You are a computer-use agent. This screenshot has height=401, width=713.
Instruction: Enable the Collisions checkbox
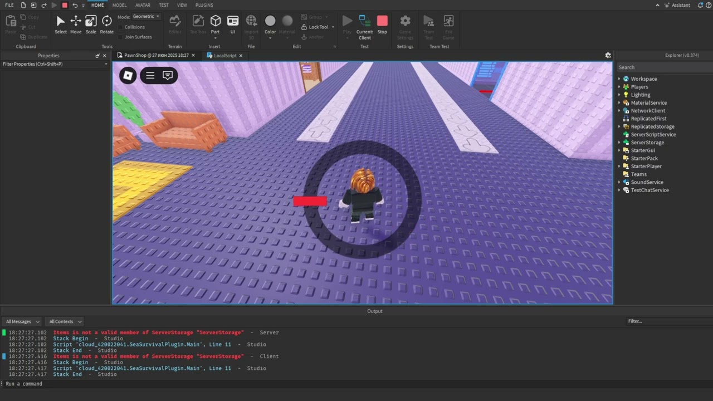[x=121, y=27]
